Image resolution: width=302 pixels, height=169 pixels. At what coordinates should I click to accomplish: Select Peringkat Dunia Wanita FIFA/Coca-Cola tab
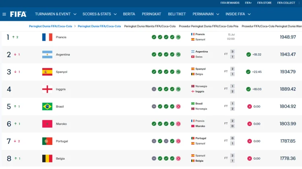click(150, 26)
